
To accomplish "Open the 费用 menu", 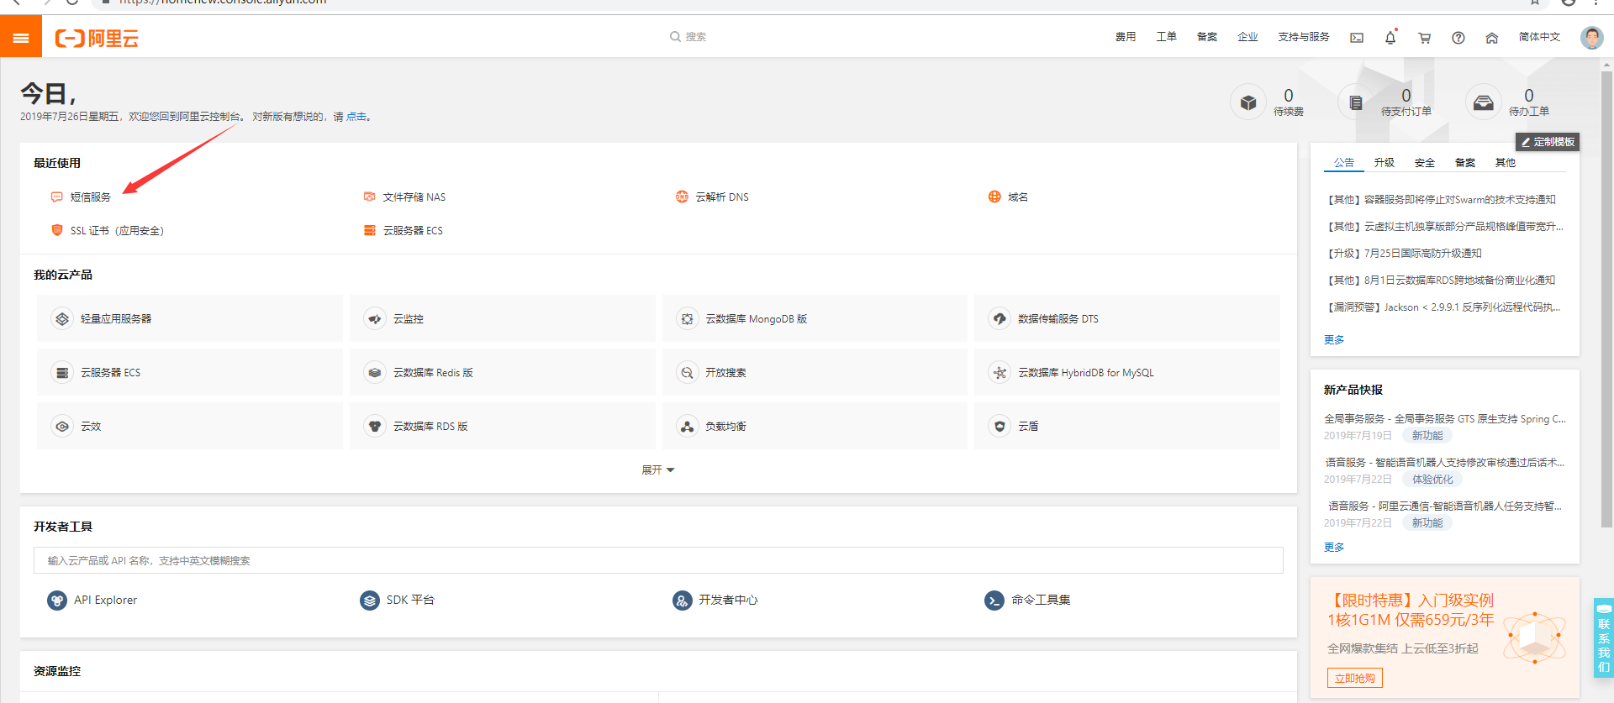I will pos(1126,37).
